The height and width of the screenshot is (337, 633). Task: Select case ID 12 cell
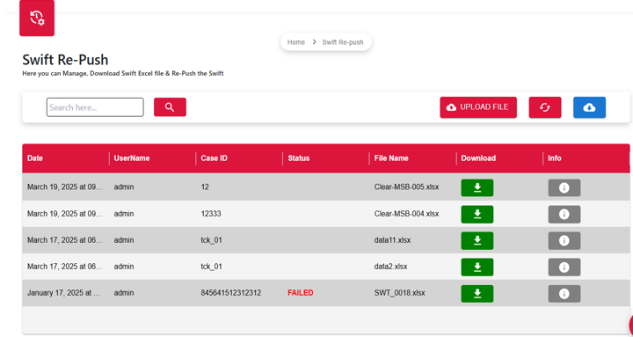[x=205, y=187]
